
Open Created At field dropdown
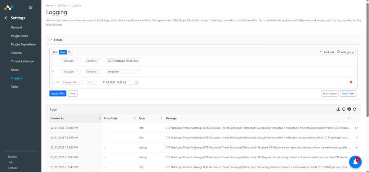point(72,83)
